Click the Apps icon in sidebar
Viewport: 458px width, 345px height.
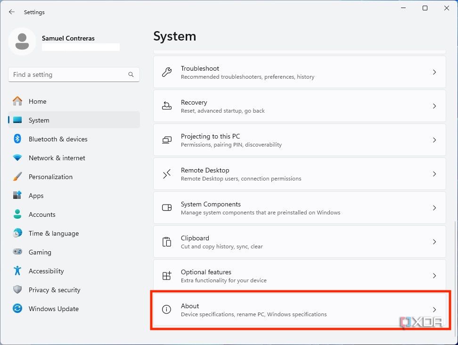coord(17,195)
